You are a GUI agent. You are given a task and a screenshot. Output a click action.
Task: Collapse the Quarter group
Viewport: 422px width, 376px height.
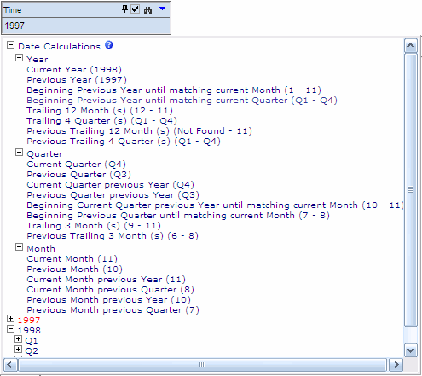point(19,153)
